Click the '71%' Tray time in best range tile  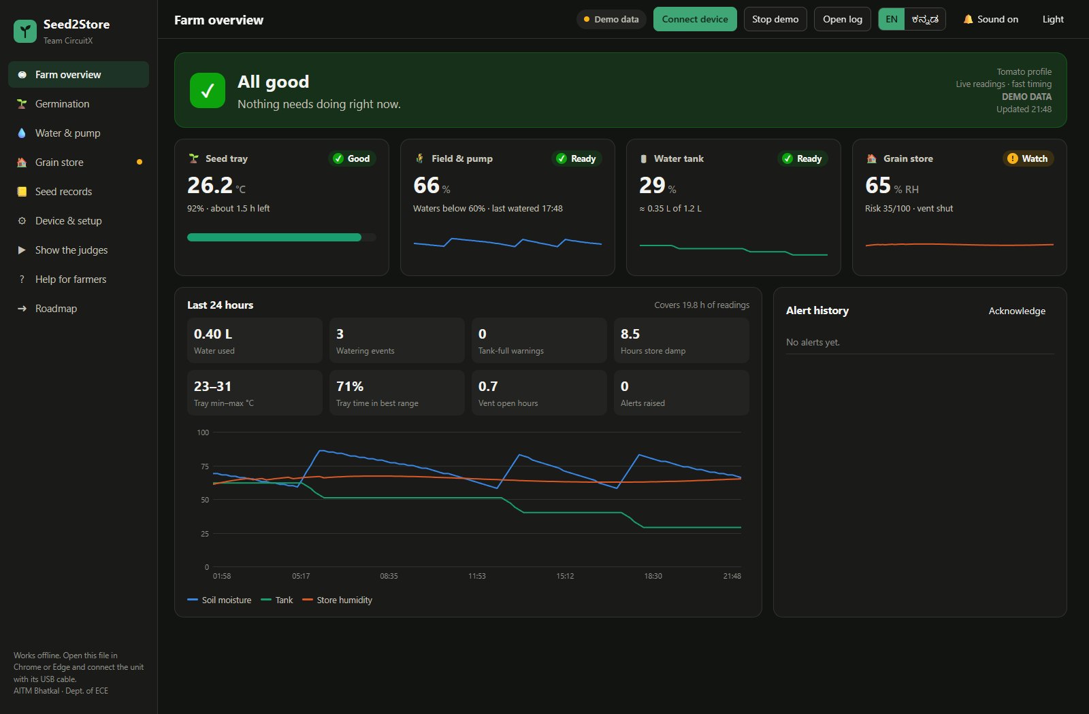point(397,392)
